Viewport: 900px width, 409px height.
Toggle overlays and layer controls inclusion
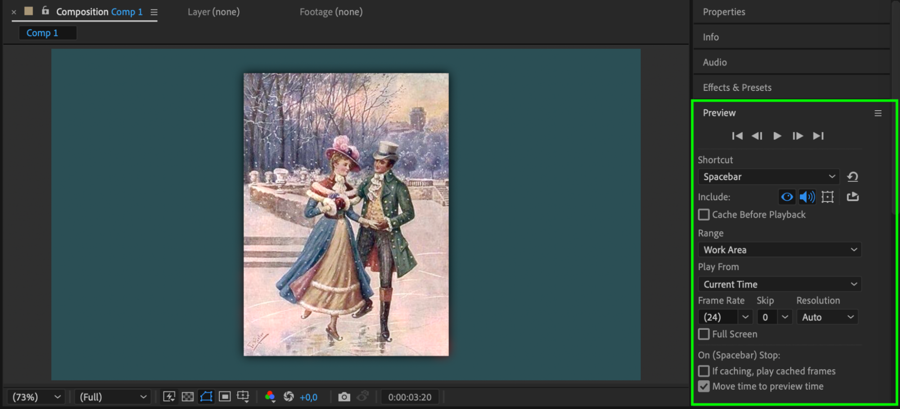point(828,197)
